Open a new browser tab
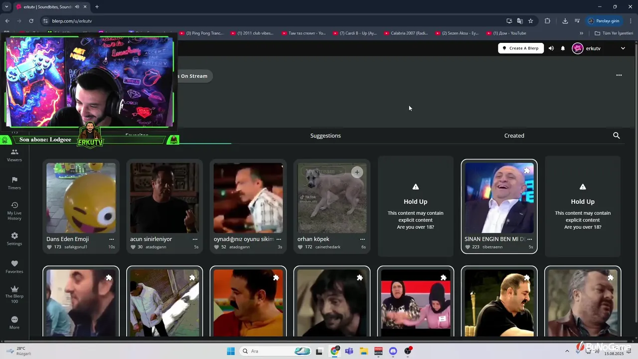The height and width of the screenshot is (359, 638). pyautogui.click(x=97, y=7)
